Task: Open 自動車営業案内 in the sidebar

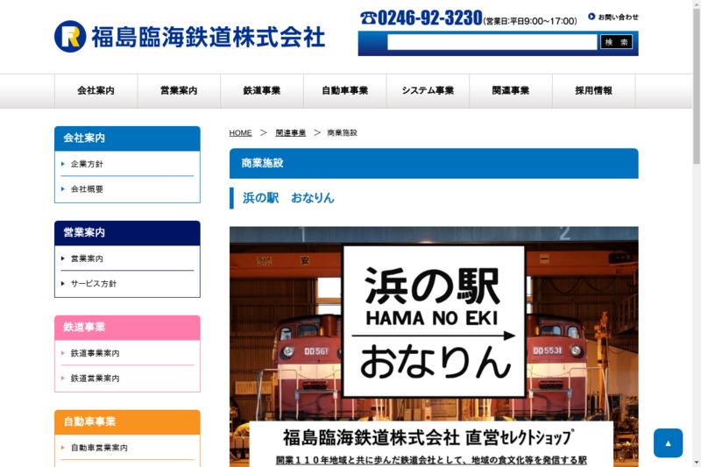Action: pos(99,448)
